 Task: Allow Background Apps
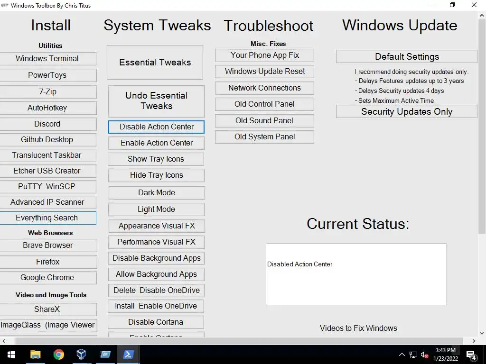coord(156,274)
